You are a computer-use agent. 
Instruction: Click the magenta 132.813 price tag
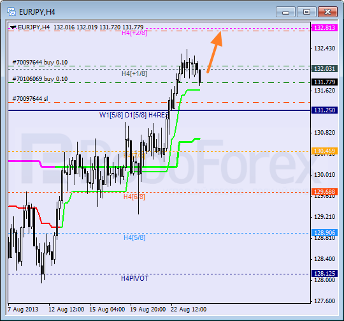(324, 28)
